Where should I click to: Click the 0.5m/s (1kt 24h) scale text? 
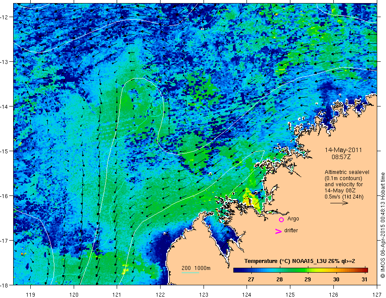pyautogui.click(x=344, y=197)
